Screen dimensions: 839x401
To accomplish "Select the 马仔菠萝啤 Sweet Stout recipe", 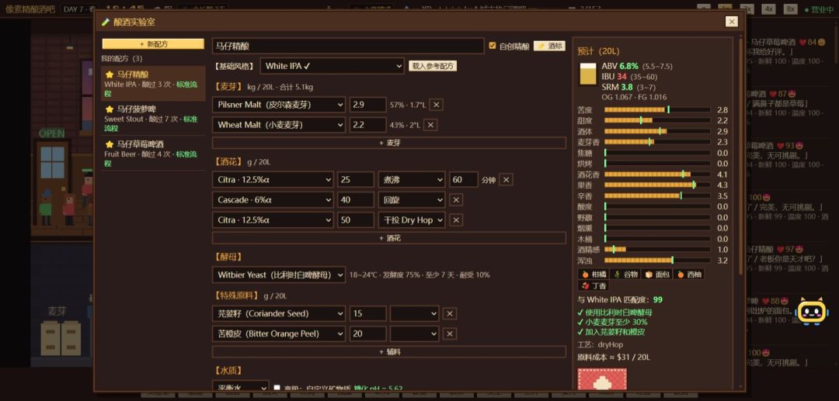I will (153, 119).
